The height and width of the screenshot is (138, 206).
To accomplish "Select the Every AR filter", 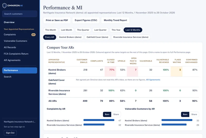I will pyautogui.click(x=50, y=37).
